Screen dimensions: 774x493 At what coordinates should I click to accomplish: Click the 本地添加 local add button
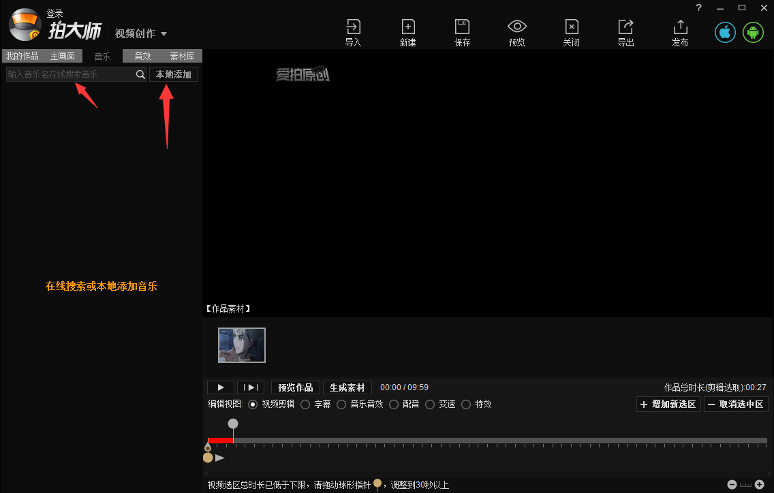coord(173,74)
